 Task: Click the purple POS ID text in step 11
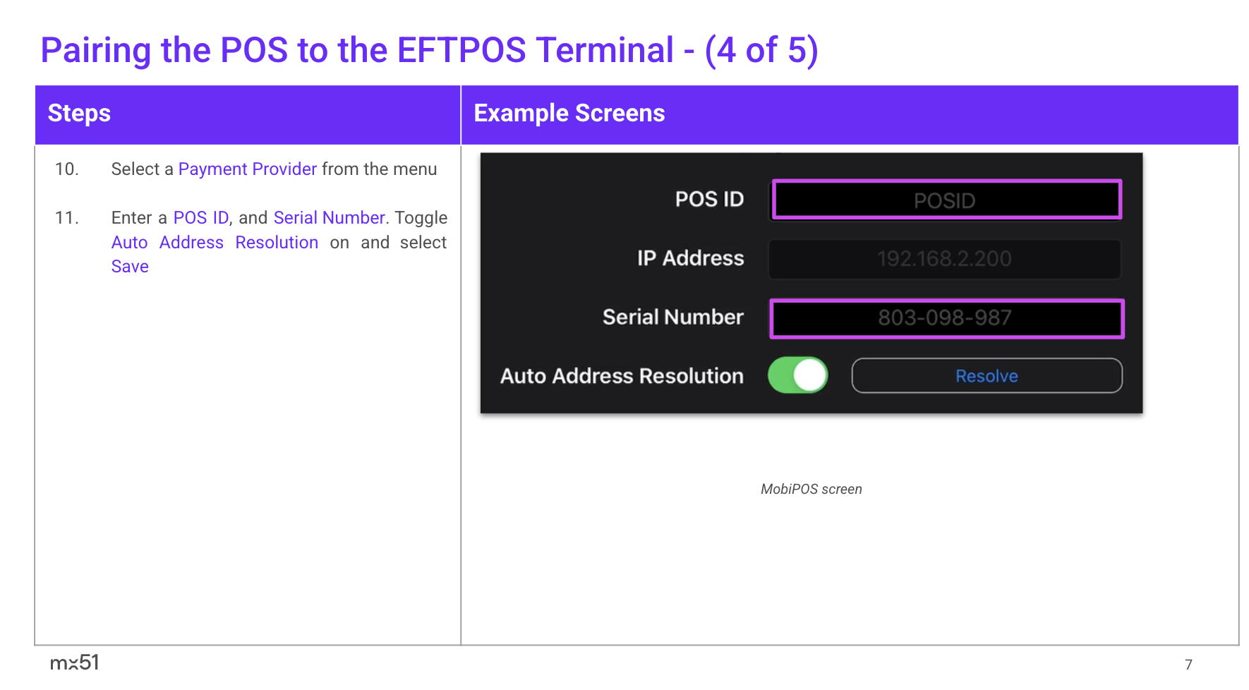point(201,218)
